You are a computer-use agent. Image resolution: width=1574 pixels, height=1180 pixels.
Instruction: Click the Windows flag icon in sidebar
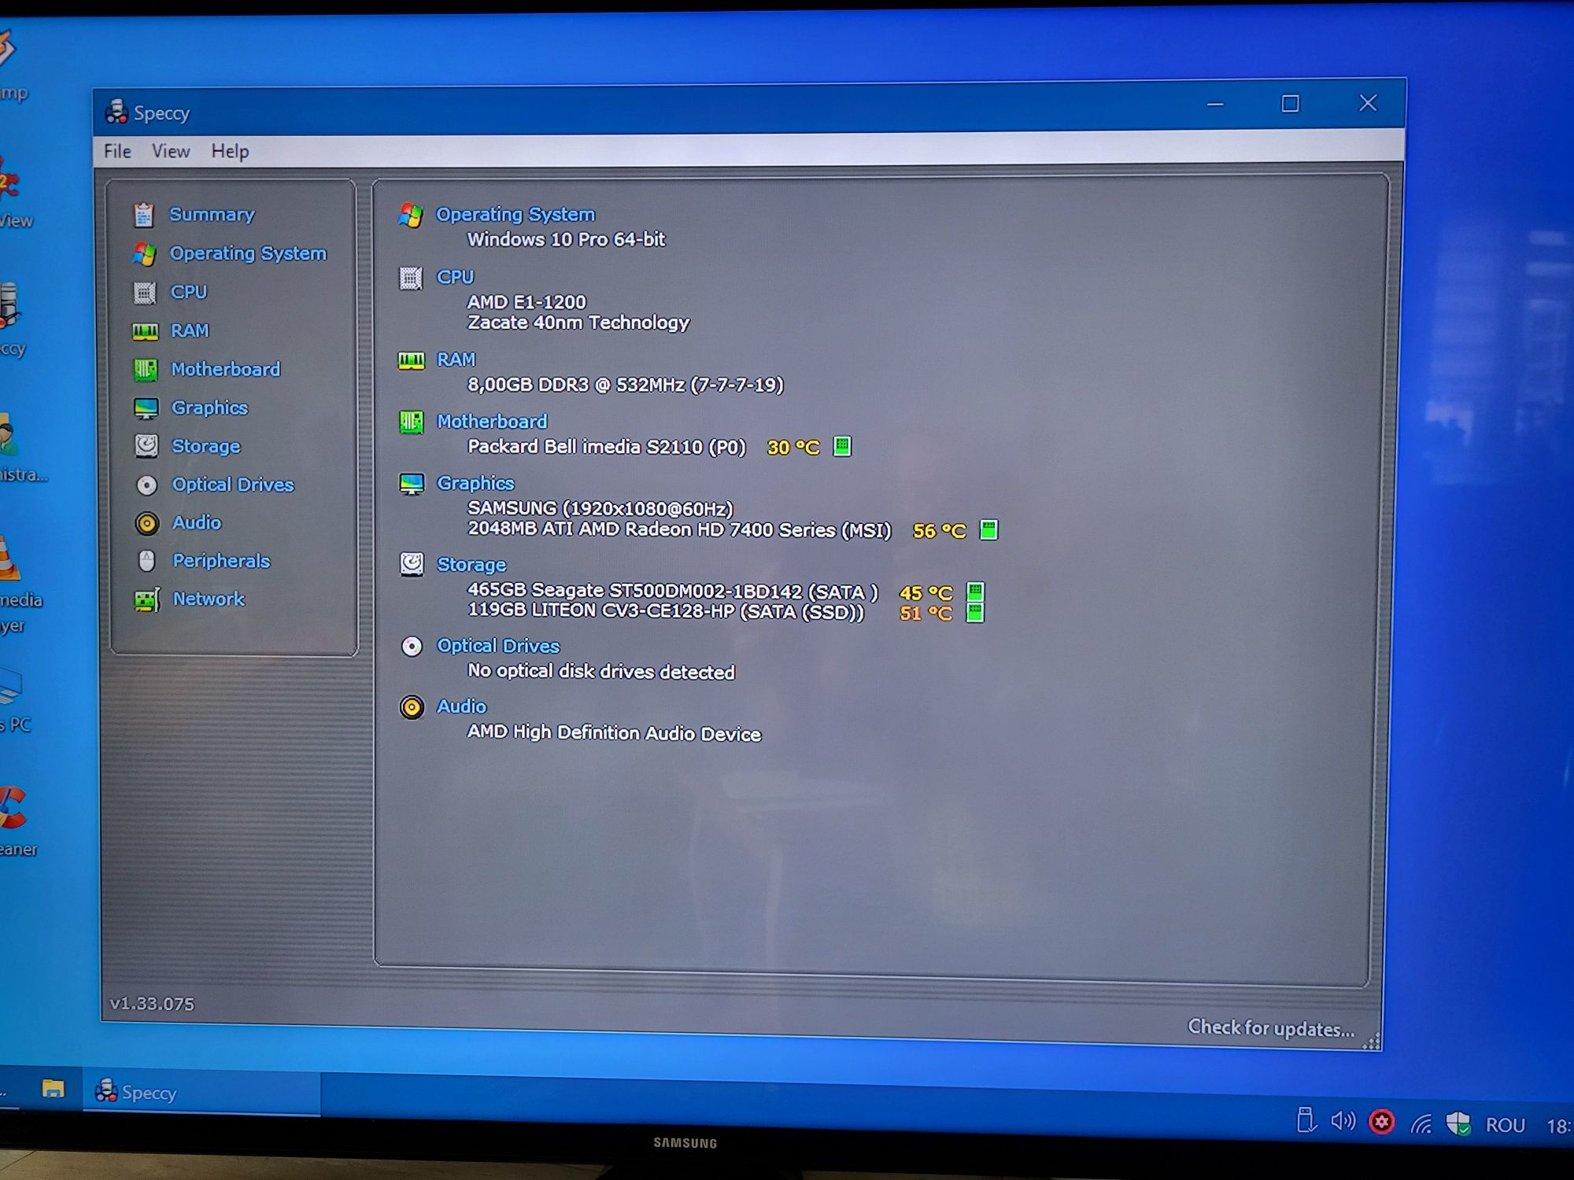pyautogui.click(x=144, y=254)
